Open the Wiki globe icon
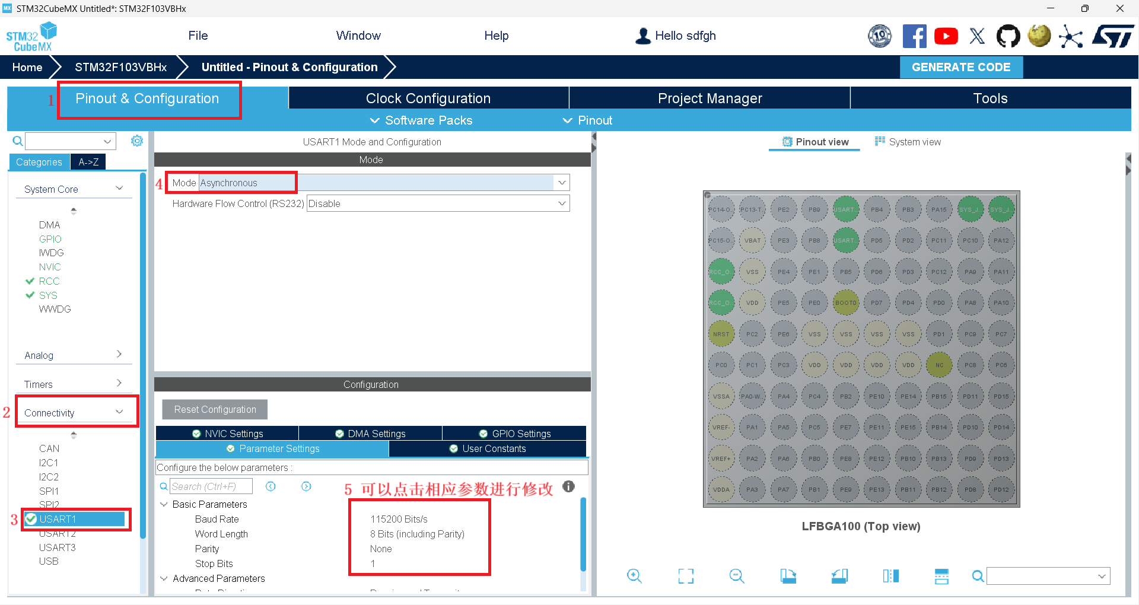Viewport: 1139px width, 605px height. coord(1039,36)
